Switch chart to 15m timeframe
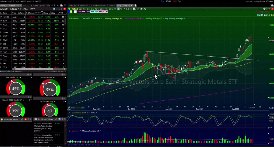The image size is (274, 147). pos(97,9)
